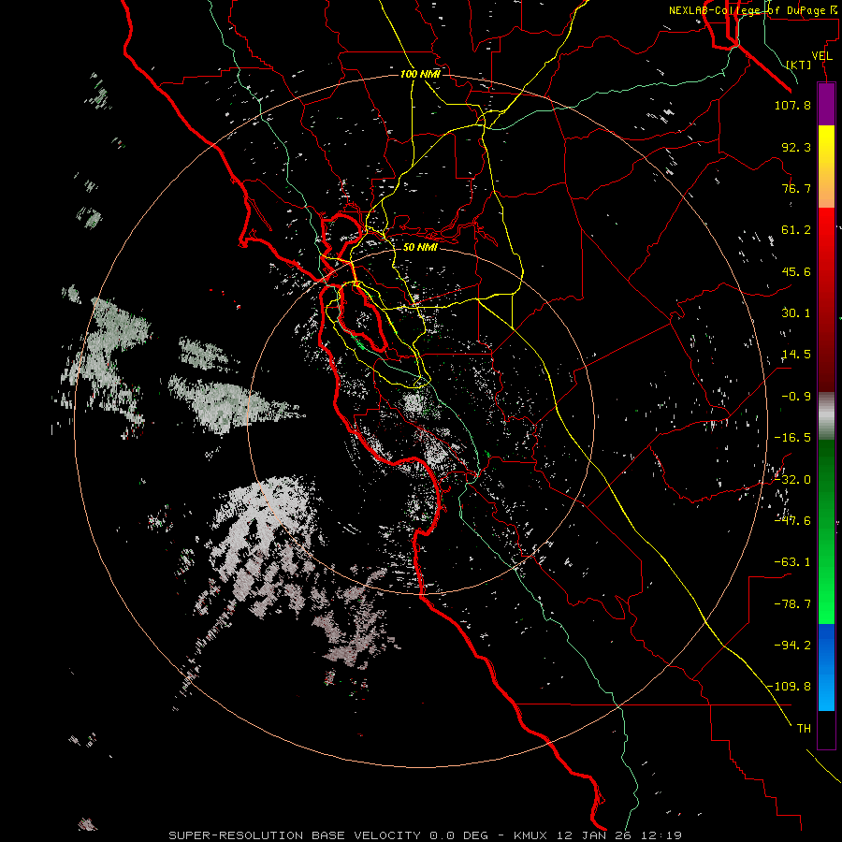Click the -63.1 legend value
Screen dimensions: 842x842
pos(792,562)
